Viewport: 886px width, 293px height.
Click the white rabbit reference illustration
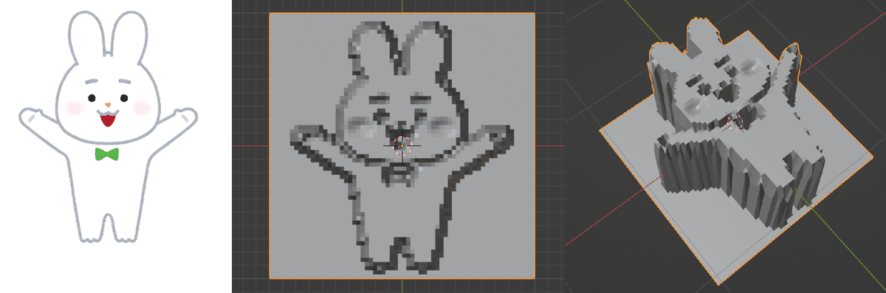coord(108,127)
